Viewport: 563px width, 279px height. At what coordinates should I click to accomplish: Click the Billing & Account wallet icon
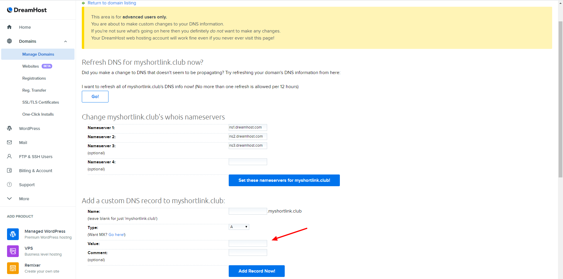[x=9, y=170]
